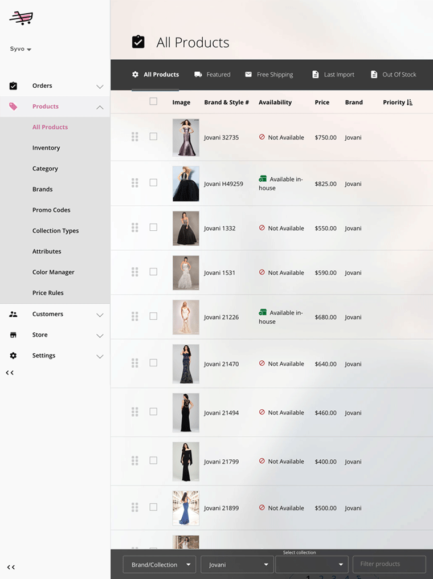
Task: Expand the Customers menu chevron
Action: pyautogui.click(x=100, y=315)
